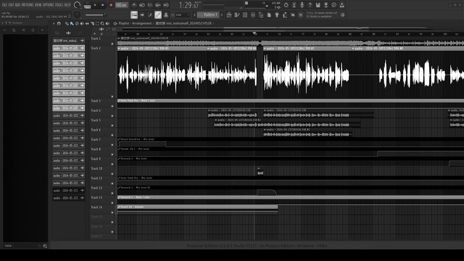464x261 pixels.
Task: Activate the Playback speaker tool in playlist toolbar
Action: (107, 24)
